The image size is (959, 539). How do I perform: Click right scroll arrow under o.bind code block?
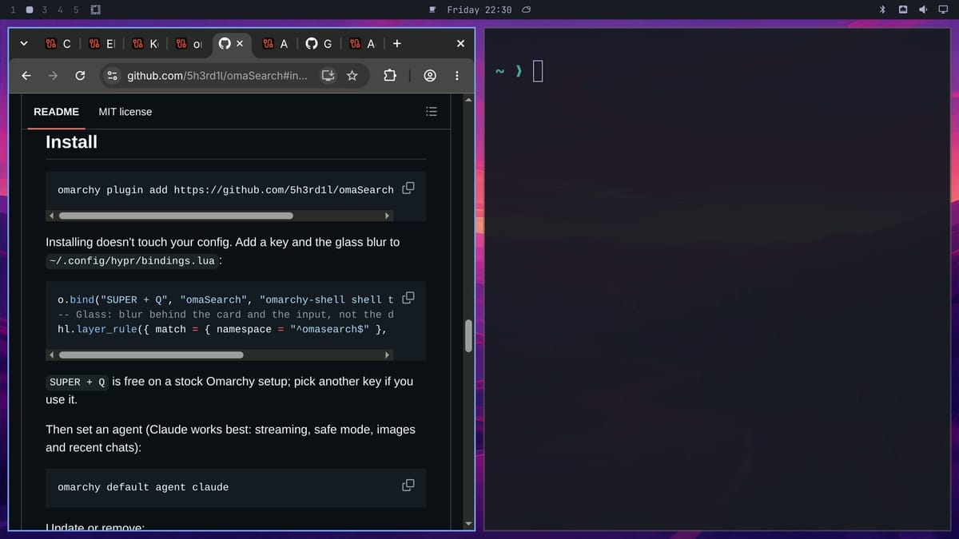click(388, 355)
